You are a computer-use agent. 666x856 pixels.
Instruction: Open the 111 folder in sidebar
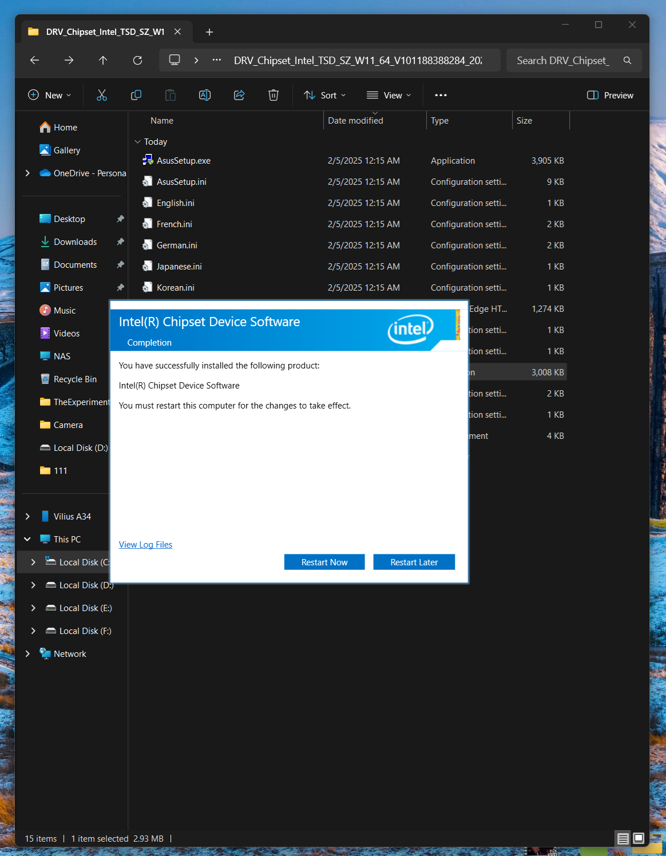click(x=60, y=471)
